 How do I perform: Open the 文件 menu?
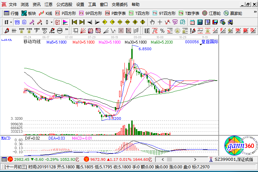13,5
